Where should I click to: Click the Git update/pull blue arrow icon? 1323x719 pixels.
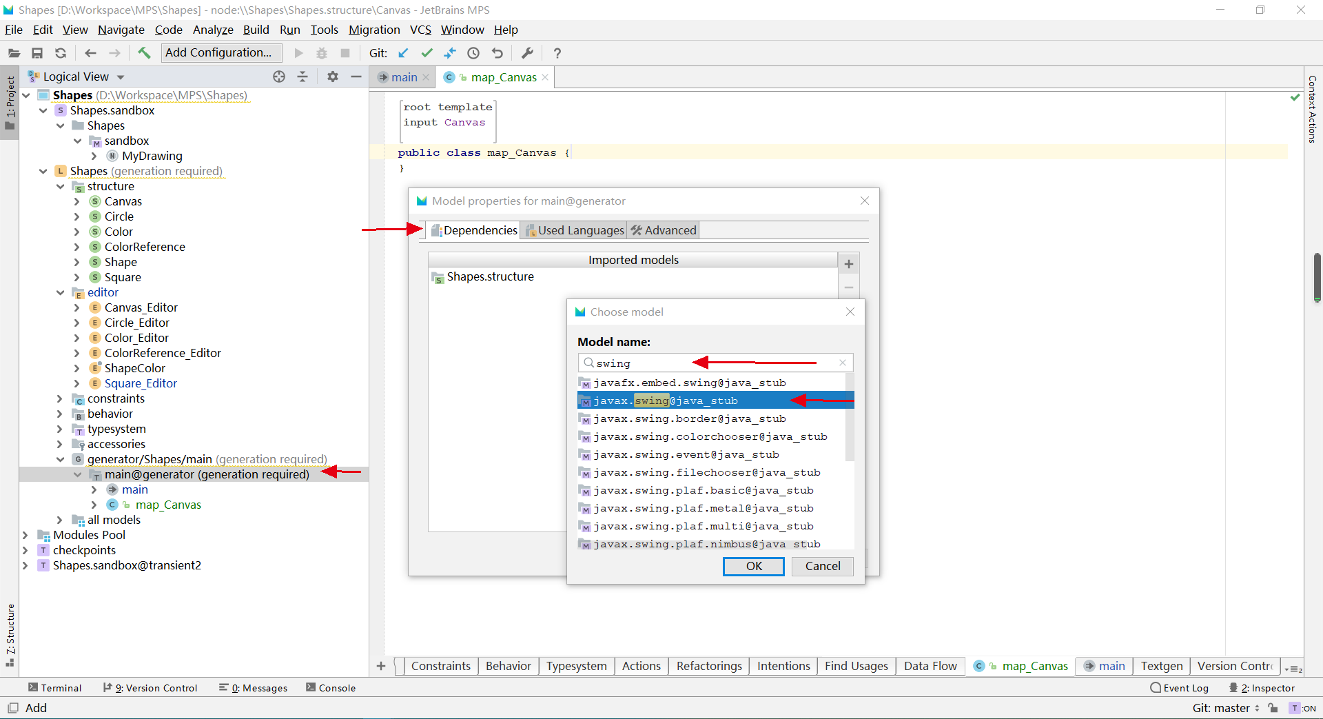(x=403, y=52)
